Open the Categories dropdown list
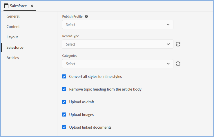Viewport: 214px width, 137px height. (117, 64)
